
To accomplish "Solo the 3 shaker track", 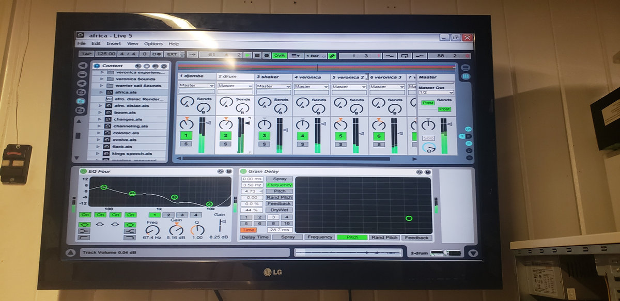I will 265,144.
